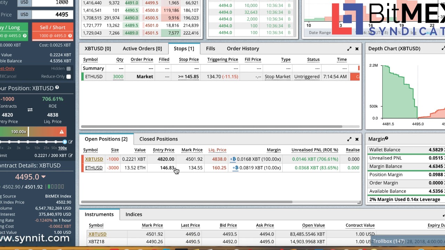
Task: Click the Date Range label under chart
Action: [320, 33]
